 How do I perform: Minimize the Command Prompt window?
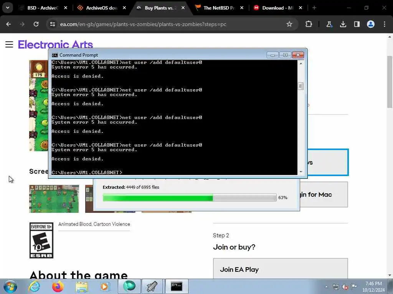(x=272, y=55)
